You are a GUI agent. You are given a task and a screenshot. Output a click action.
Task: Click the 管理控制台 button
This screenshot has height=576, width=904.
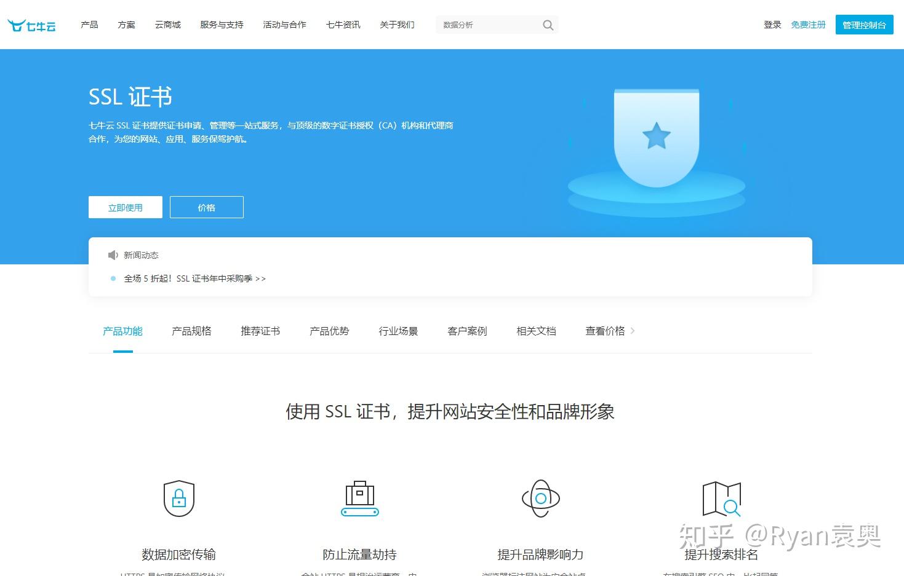[x=864, y=25]
